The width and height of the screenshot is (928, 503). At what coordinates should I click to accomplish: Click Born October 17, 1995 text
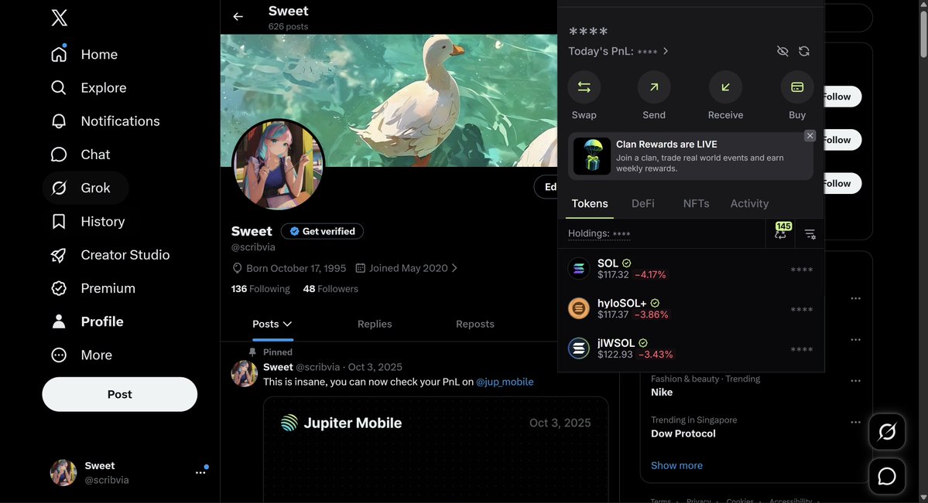(296, 268)
